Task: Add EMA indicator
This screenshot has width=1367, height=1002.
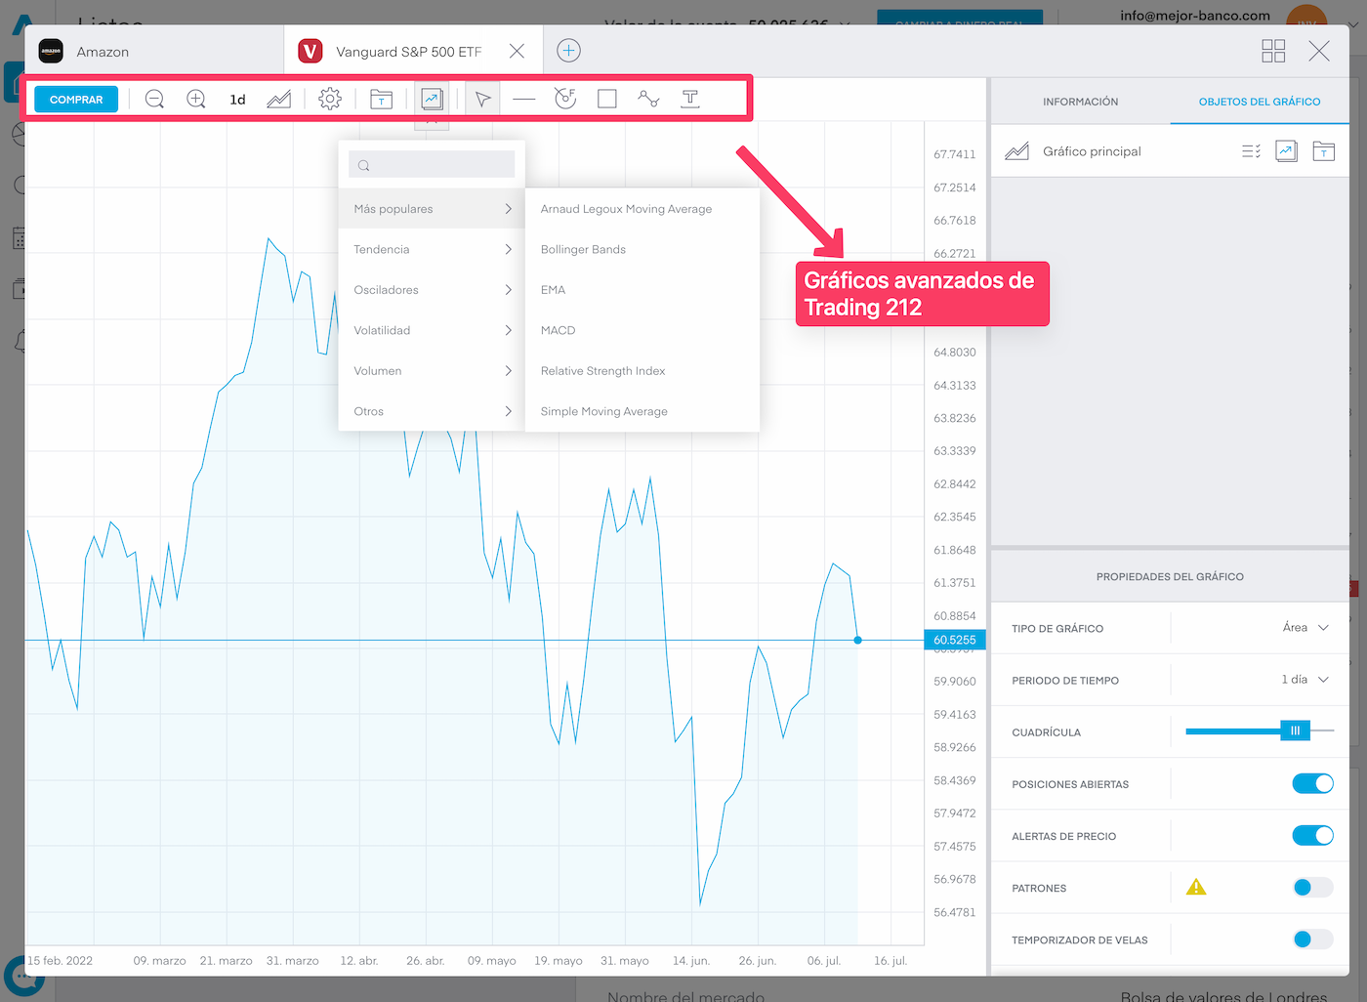Action: (642, 290)
